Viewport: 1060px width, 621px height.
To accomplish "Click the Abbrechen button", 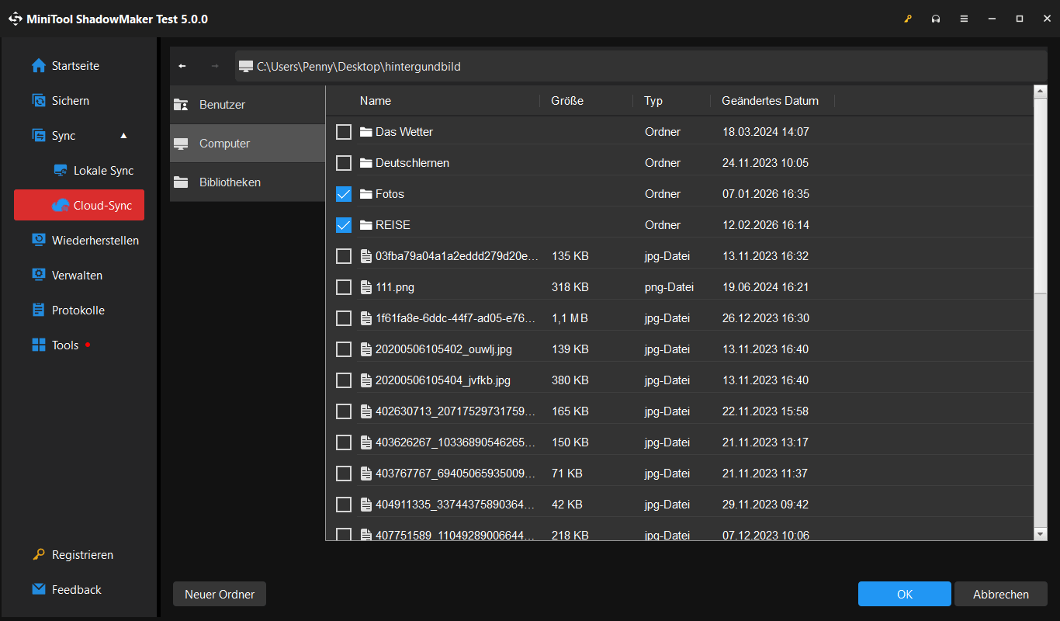I will 1001,594.
